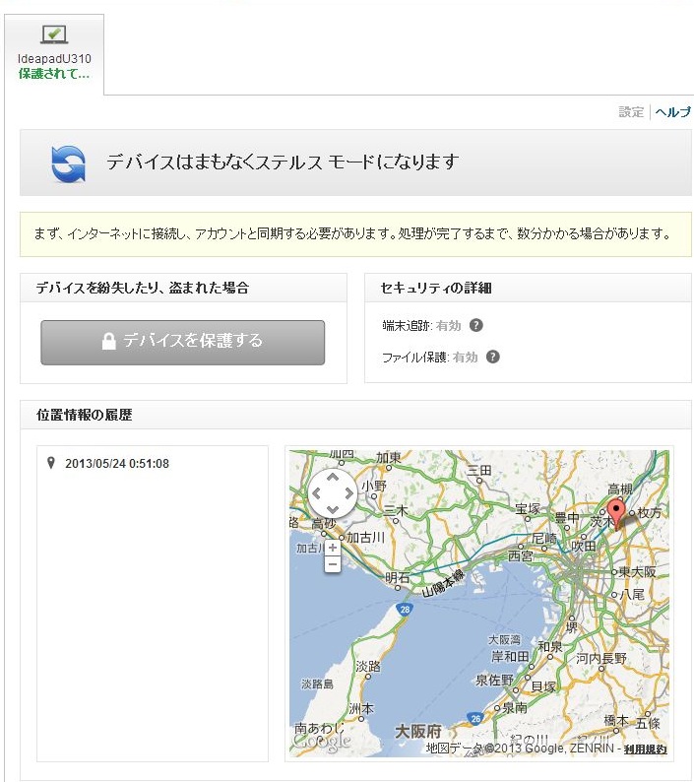Click the 保護されて… status text under the device
The image size is (694, 782).
click(54, 74)
